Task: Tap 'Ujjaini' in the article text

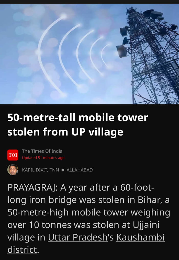Action: pos(146,225)
